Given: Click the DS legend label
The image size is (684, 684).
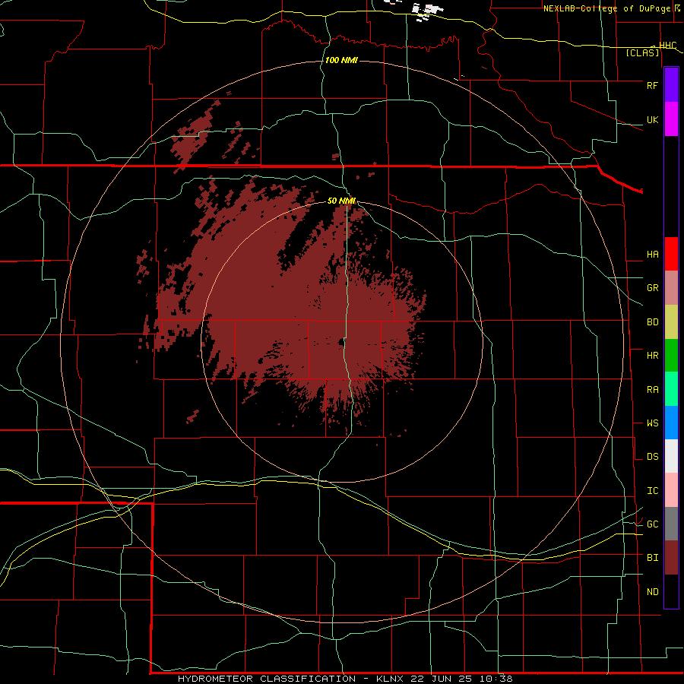Looking at the screenshot, I should point(652,457).
